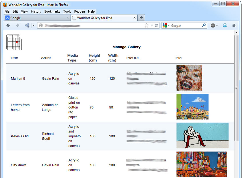The image size is (243, 178).
Task: Click the search magnifier icon
Action: [x=204, y=25]
